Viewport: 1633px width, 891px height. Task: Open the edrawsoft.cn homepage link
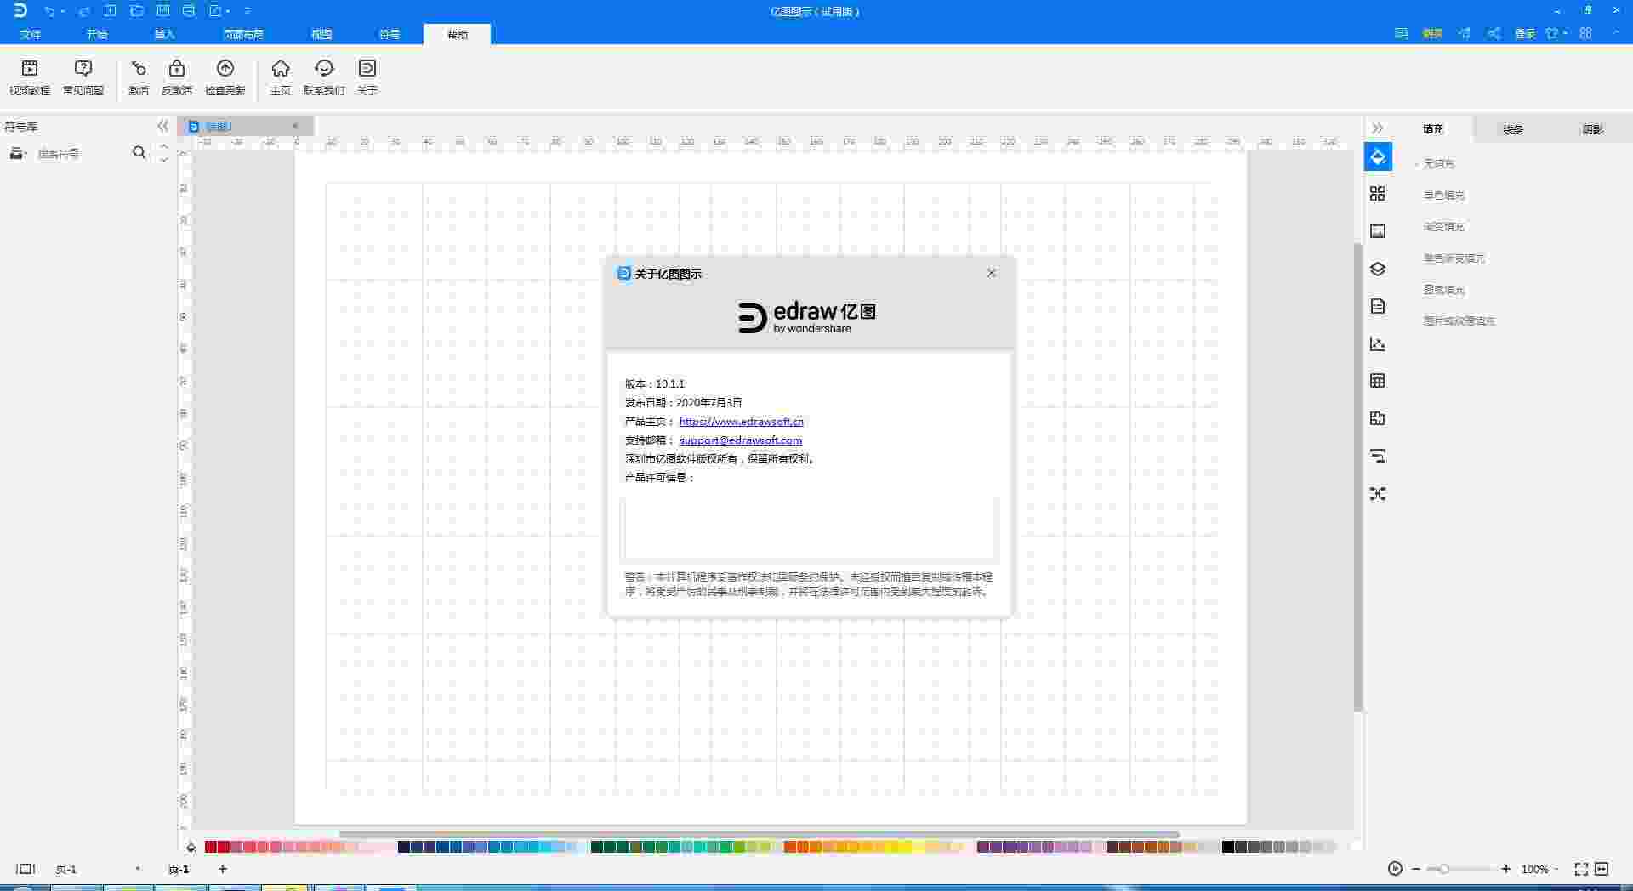coord(742,421)
